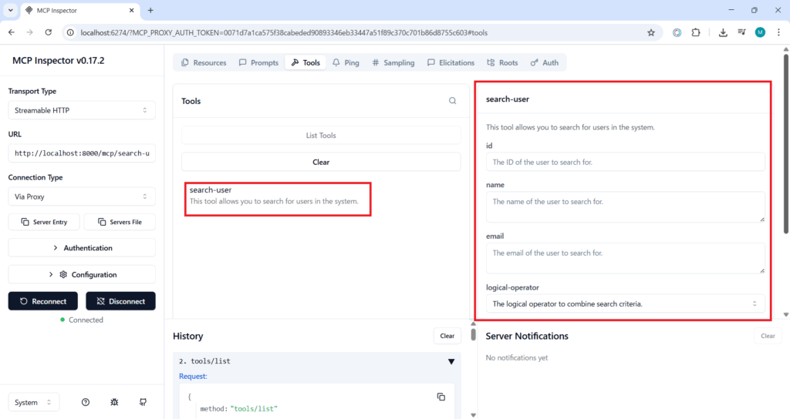Open the Connection Type dropdown
790x419 pixels.
coord(82,196)
